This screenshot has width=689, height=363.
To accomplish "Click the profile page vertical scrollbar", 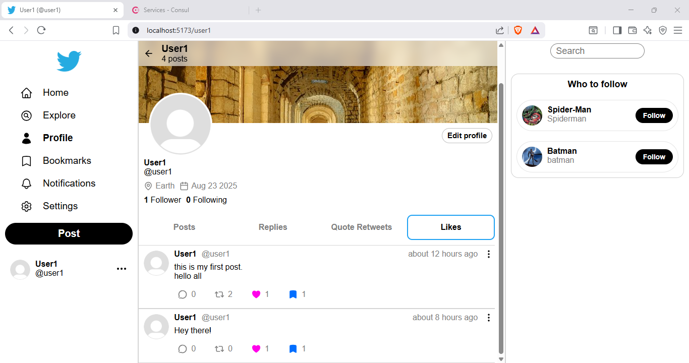I will coord(501,217).
